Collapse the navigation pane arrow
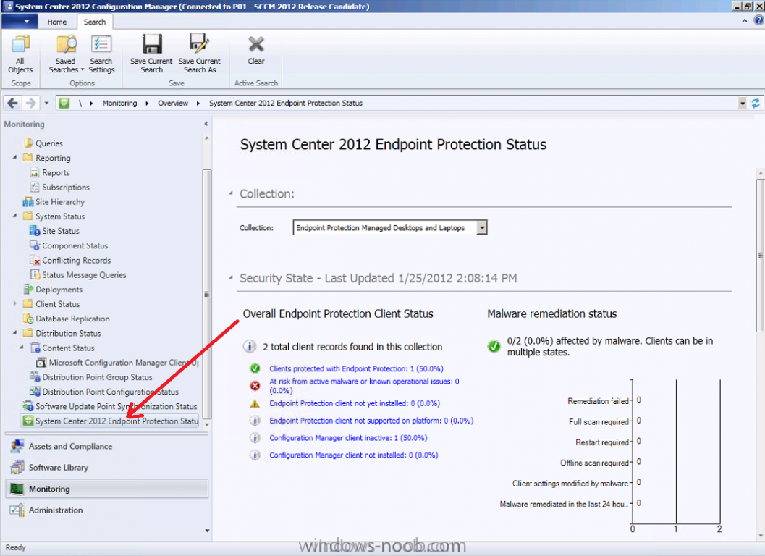The width and height of the screenshot is (765, 556). (206, 124)
